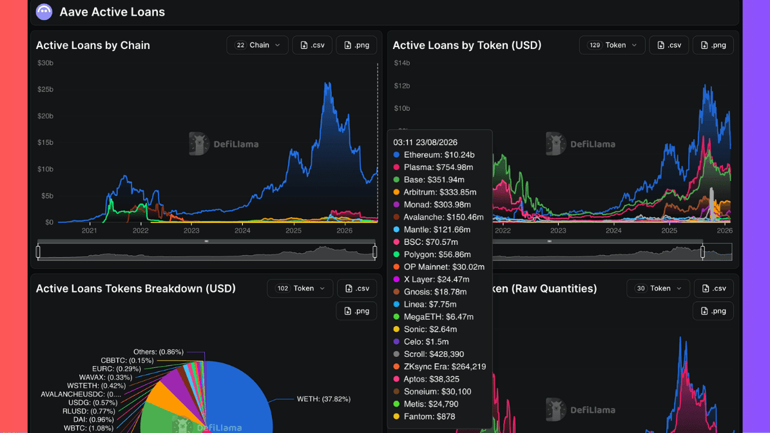Click the 'Aptos: $38,325' tooltip entry
This screenshot has height=433, width=770.
tap(427, 379)
